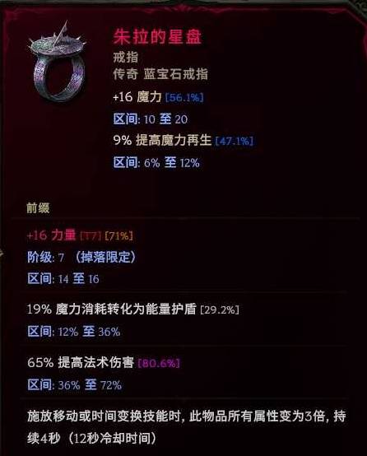Click the 阶级: 7 (掉落限定) line

click(81, 257)
